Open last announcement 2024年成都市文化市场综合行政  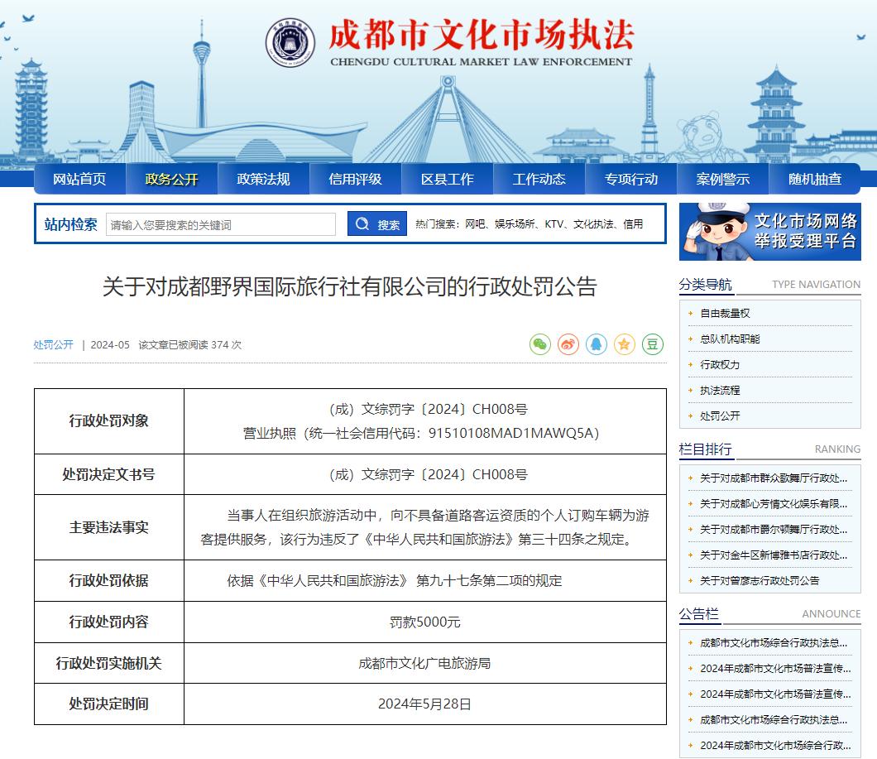[x=775, y=746]
